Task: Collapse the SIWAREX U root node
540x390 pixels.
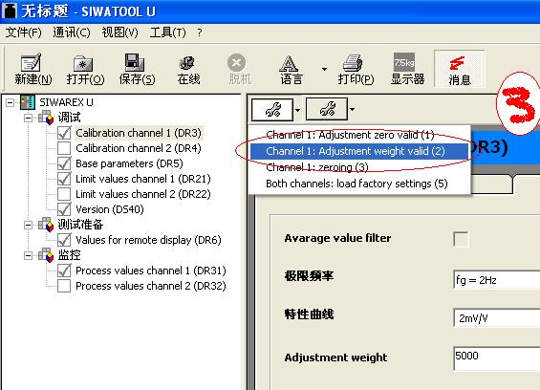Action: click(x=11, y=102)
